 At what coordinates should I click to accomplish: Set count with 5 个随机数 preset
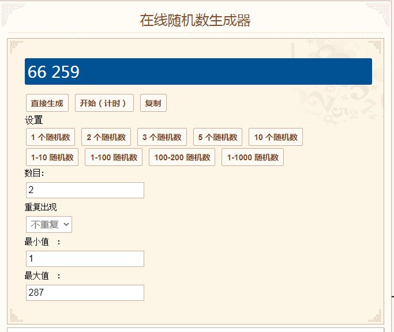tap(217, 137)
